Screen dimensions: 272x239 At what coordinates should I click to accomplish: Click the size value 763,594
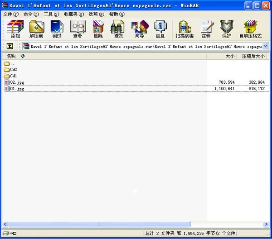227,82
